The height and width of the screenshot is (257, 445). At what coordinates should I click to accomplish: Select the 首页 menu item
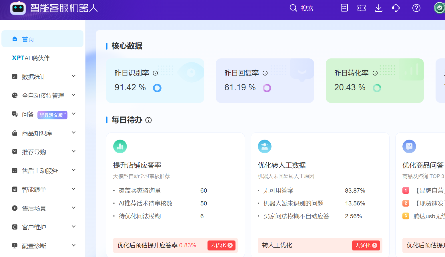(x=42, y=39)
